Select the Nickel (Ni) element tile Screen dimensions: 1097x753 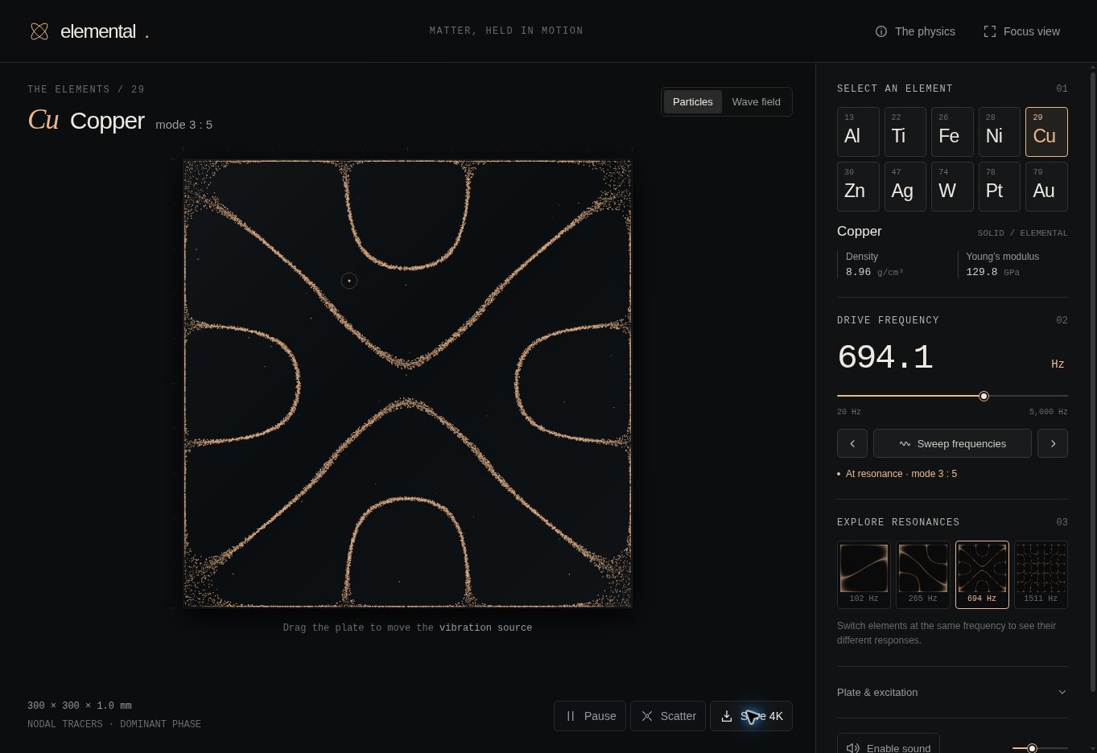point(1000,132)
